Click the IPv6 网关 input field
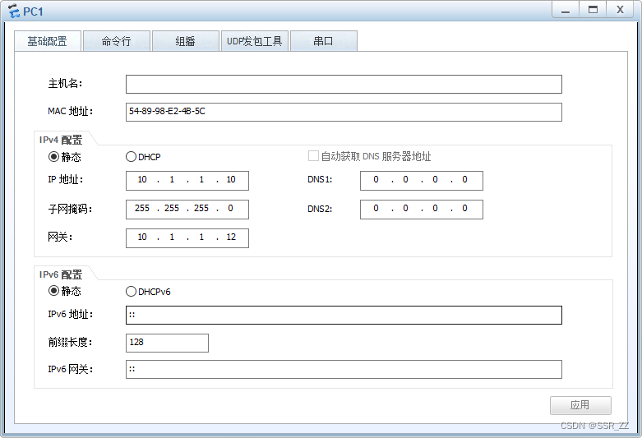The width and height of the screenshot is (642, 438). 344,369
